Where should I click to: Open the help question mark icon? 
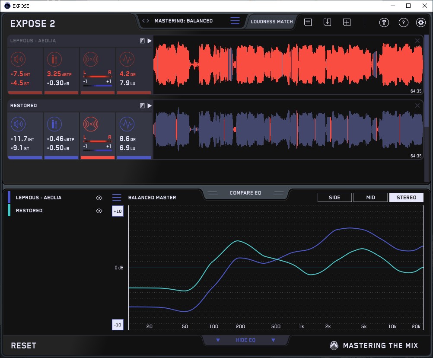tap(403, 22)
